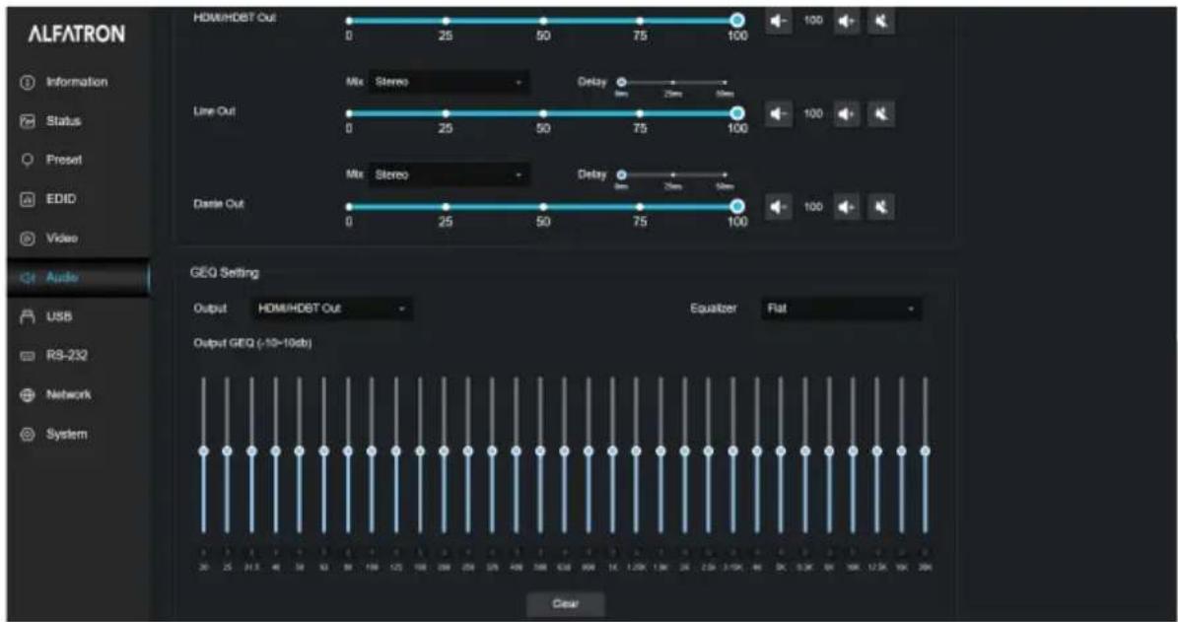
Task: Open the GEQ Output HDMI/HDBT Out dropdown
Action: tap(331, 308)
